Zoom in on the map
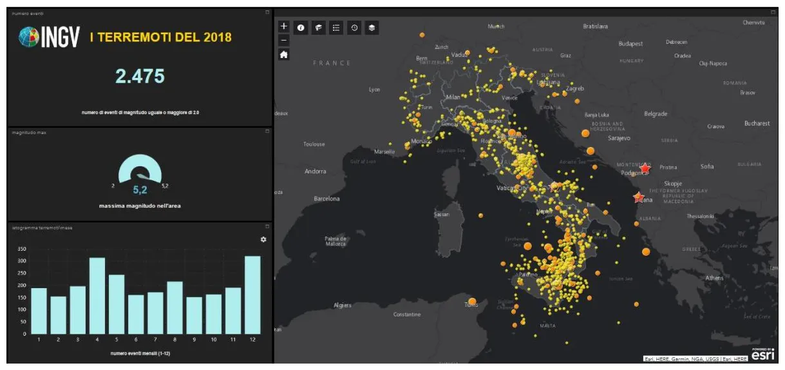Image resolution: width=785 pixels, height=370 pixels. pyautogui.click(x=284, y=27)
